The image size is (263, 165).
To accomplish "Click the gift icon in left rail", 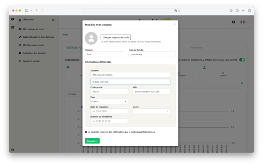I will [x=13, y=27].
